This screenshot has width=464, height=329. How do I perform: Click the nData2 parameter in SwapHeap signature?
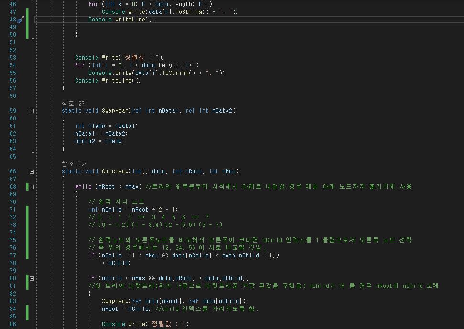click(222, 111)
